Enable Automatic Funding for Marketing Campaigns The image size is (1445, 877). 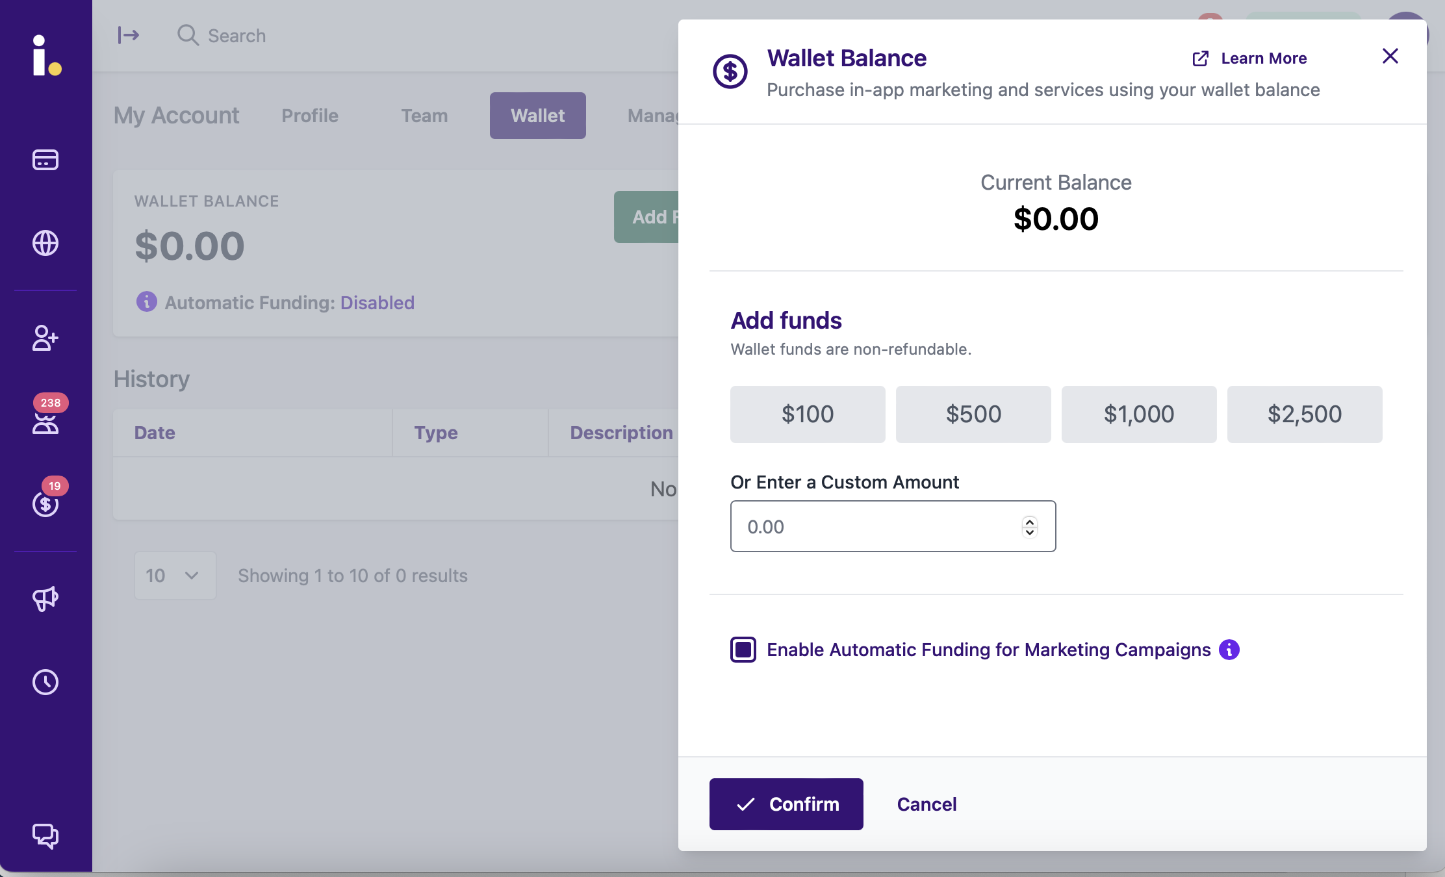[743, 649]
